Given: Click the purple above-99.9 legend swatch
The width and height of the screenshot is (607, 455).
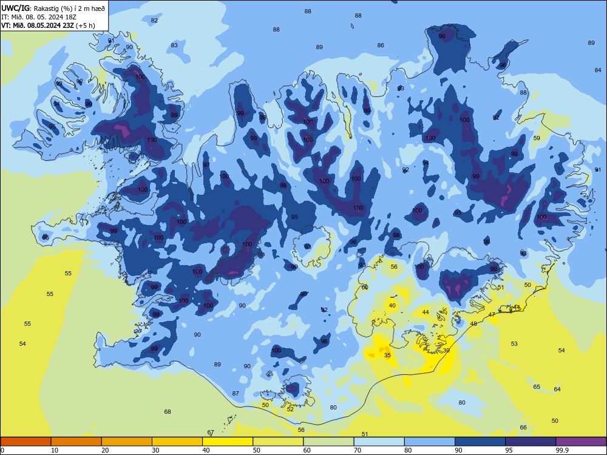Looking at the screenshot, I should [x=581, y=442].
